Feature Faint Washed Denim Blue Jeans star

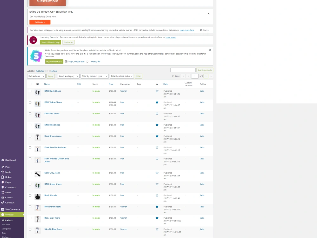[x=157, y=159]
